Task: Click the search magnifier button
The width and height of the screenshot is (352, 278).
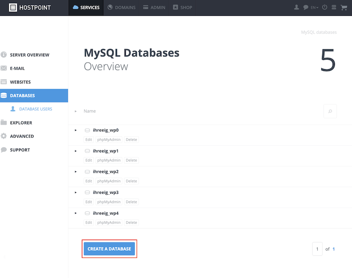Action: coord(330,111)
